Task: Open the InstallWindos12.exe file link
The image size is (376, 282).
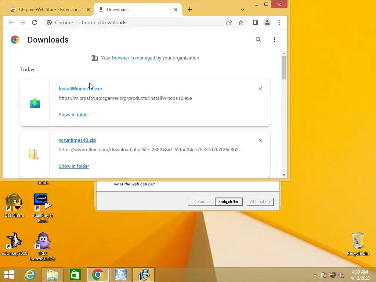Action: point(80,89)
